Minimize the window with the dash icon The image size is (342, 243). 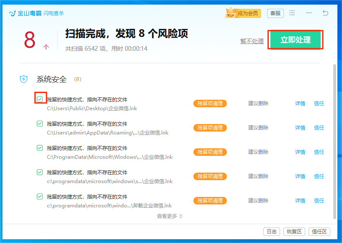point(309,13)
